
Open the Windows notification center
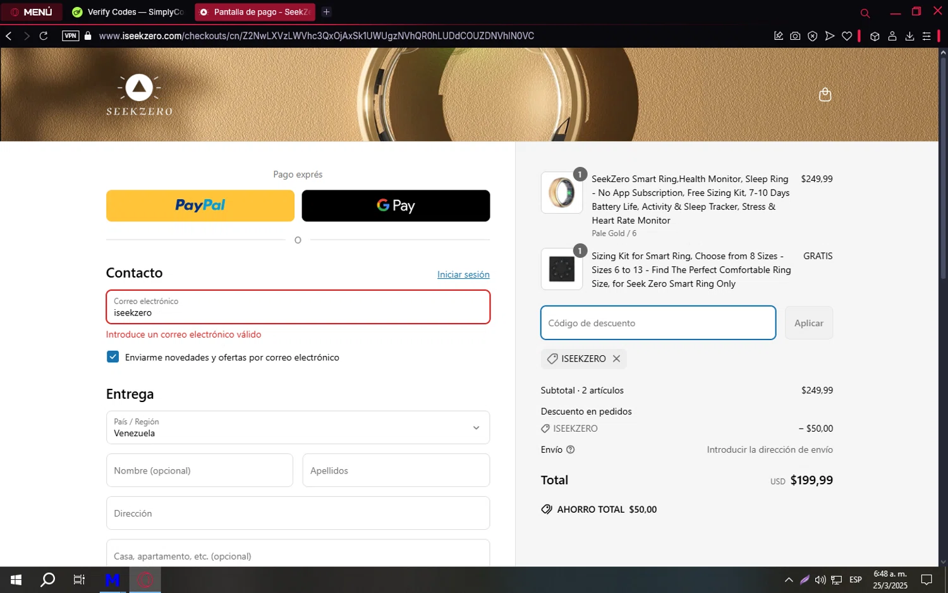(927, 580)
